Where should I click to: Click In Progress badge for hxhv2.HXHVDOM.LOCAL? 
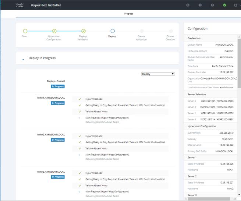pos(58,140)
